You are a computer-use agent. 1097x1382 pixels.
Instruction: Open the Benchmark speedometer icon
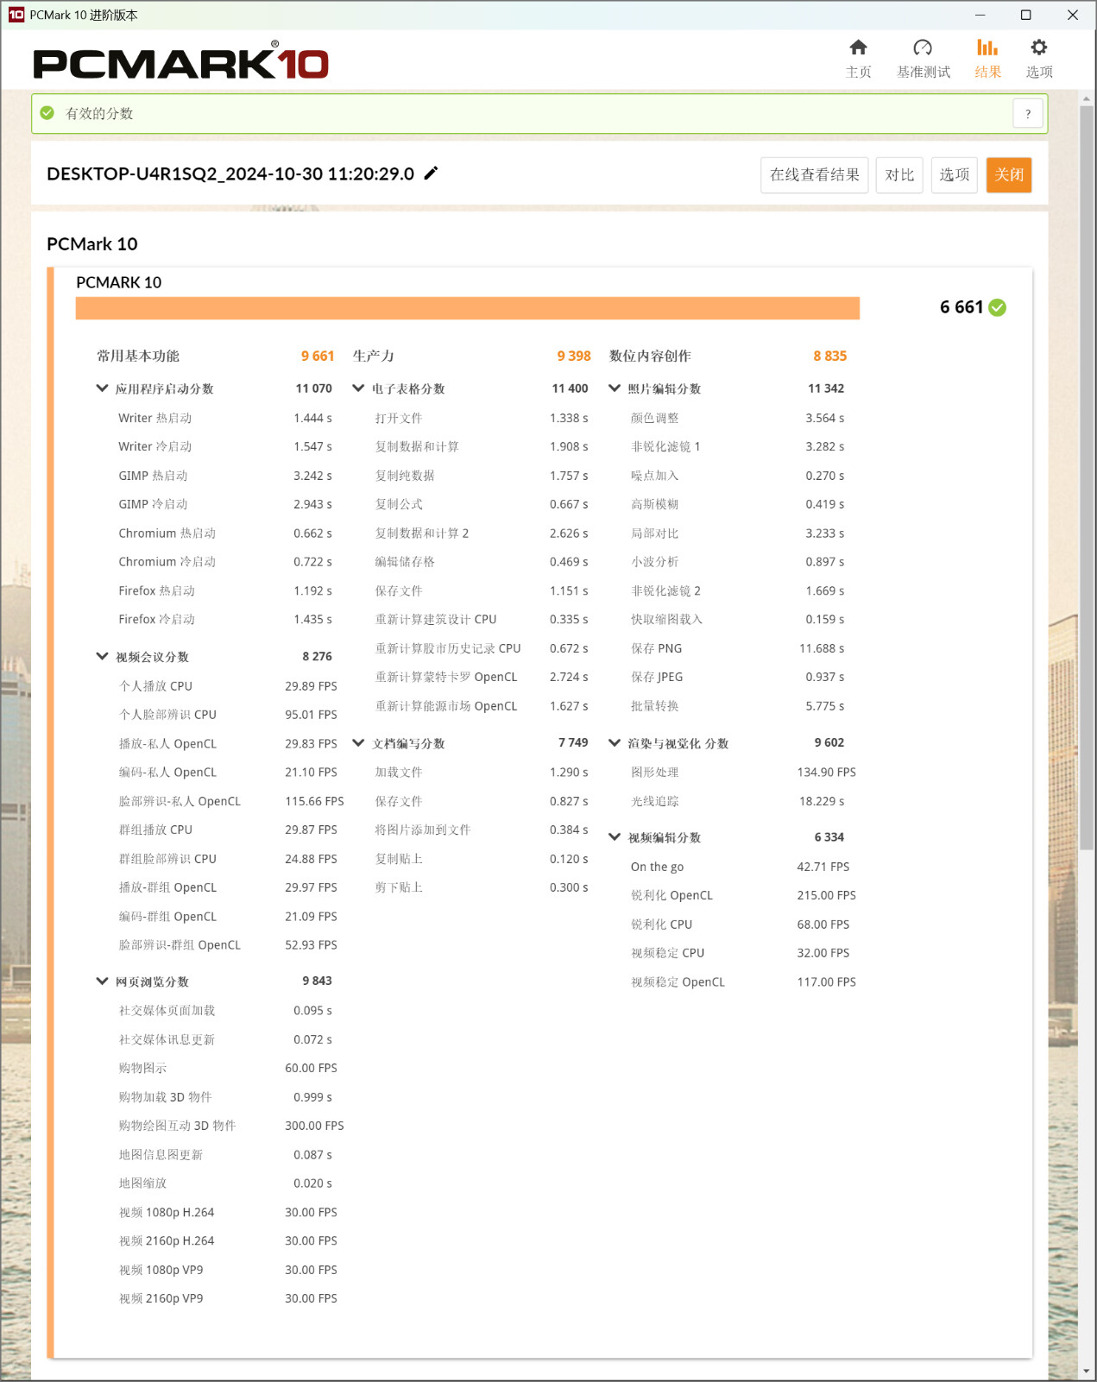tap(923, 48)
